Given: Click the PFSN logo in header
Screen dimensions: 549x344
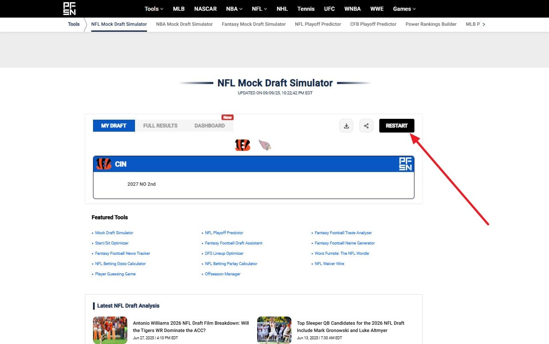Looking at the screenshot, I should [69, 9].
